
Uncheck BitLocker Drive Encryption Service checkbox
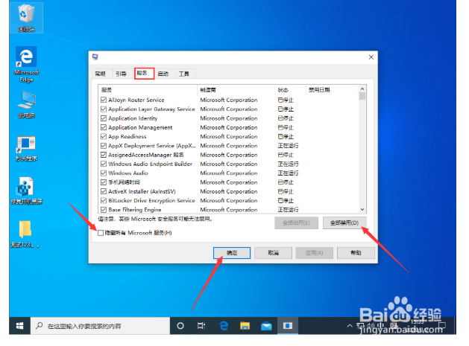tap(104, 200)
